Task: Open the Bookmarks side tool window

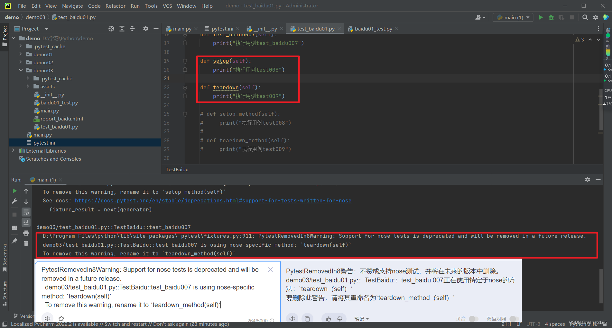Action: click(x=5, y=257)
